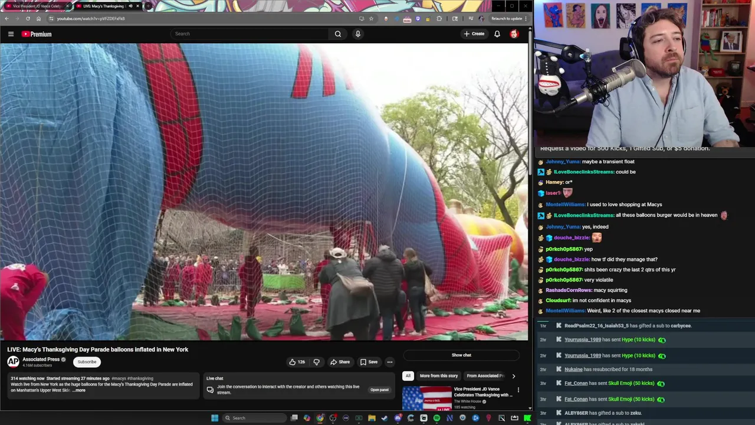755x425 pixels.
Task: Select More from this story chip
Action: point(439,375)
